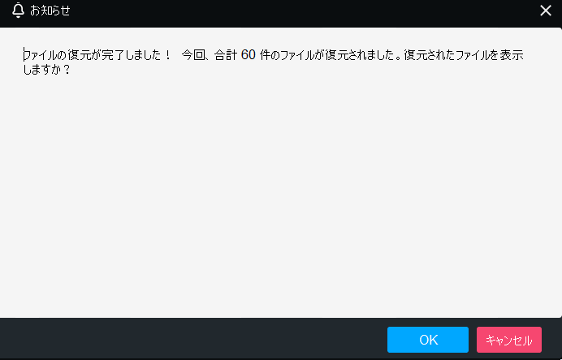Click the phrase 件のファイルが復元されました。
Image resolution: width=562 pixels, height=360 pixels.
pos(330,55)
